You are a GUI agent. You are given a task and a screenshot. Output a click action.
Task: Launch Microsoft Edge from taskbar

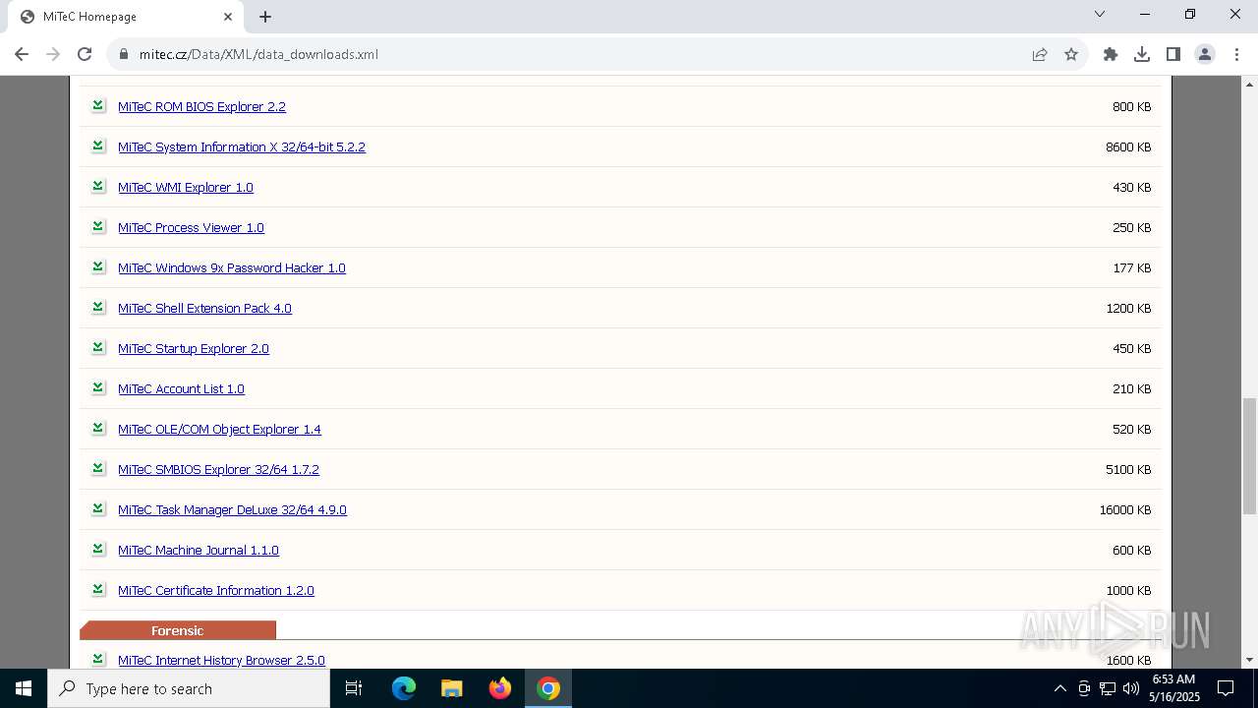pyautogui.click(x=404, y=688)
